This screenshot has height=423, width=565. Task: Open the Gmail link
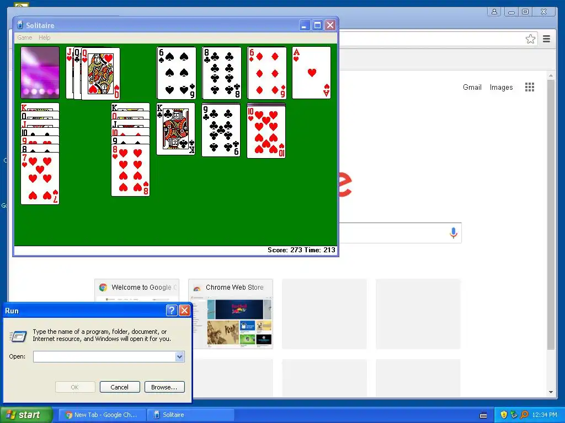[x=472, y=87]
